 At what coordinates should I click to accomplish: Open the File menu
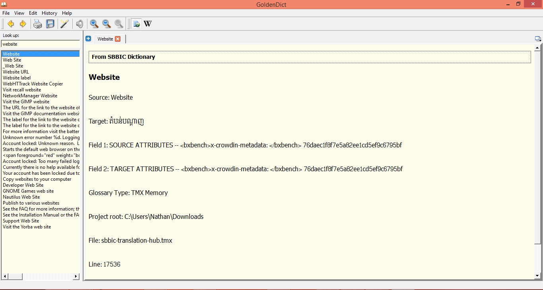coord(6,13)
